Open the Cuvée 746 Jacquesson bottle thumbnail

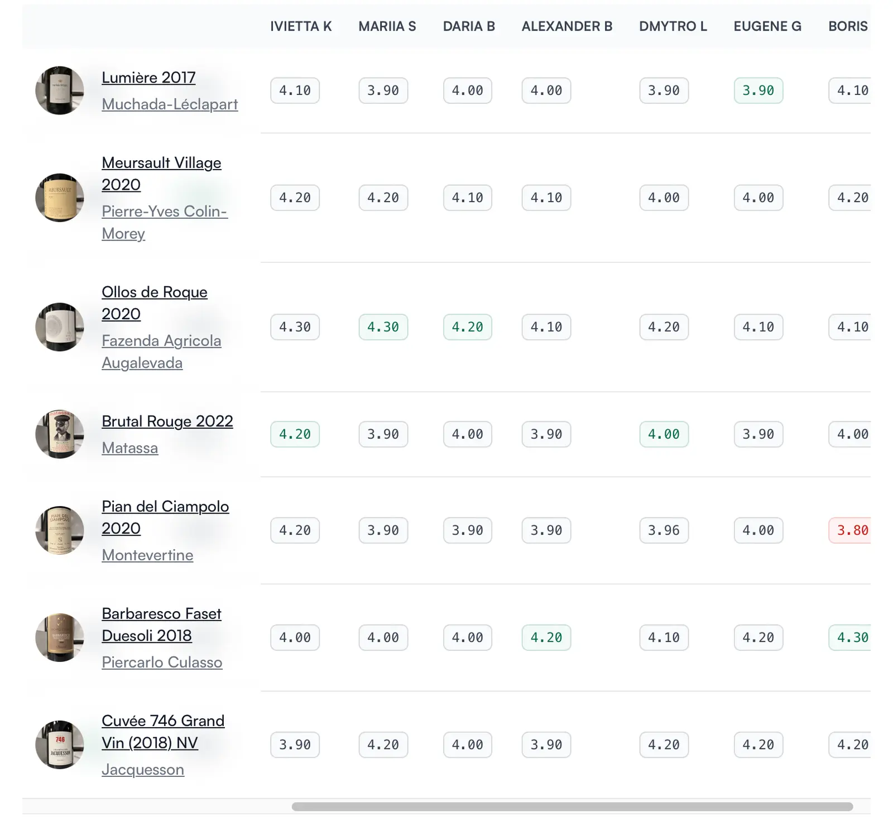coord(60,745)
